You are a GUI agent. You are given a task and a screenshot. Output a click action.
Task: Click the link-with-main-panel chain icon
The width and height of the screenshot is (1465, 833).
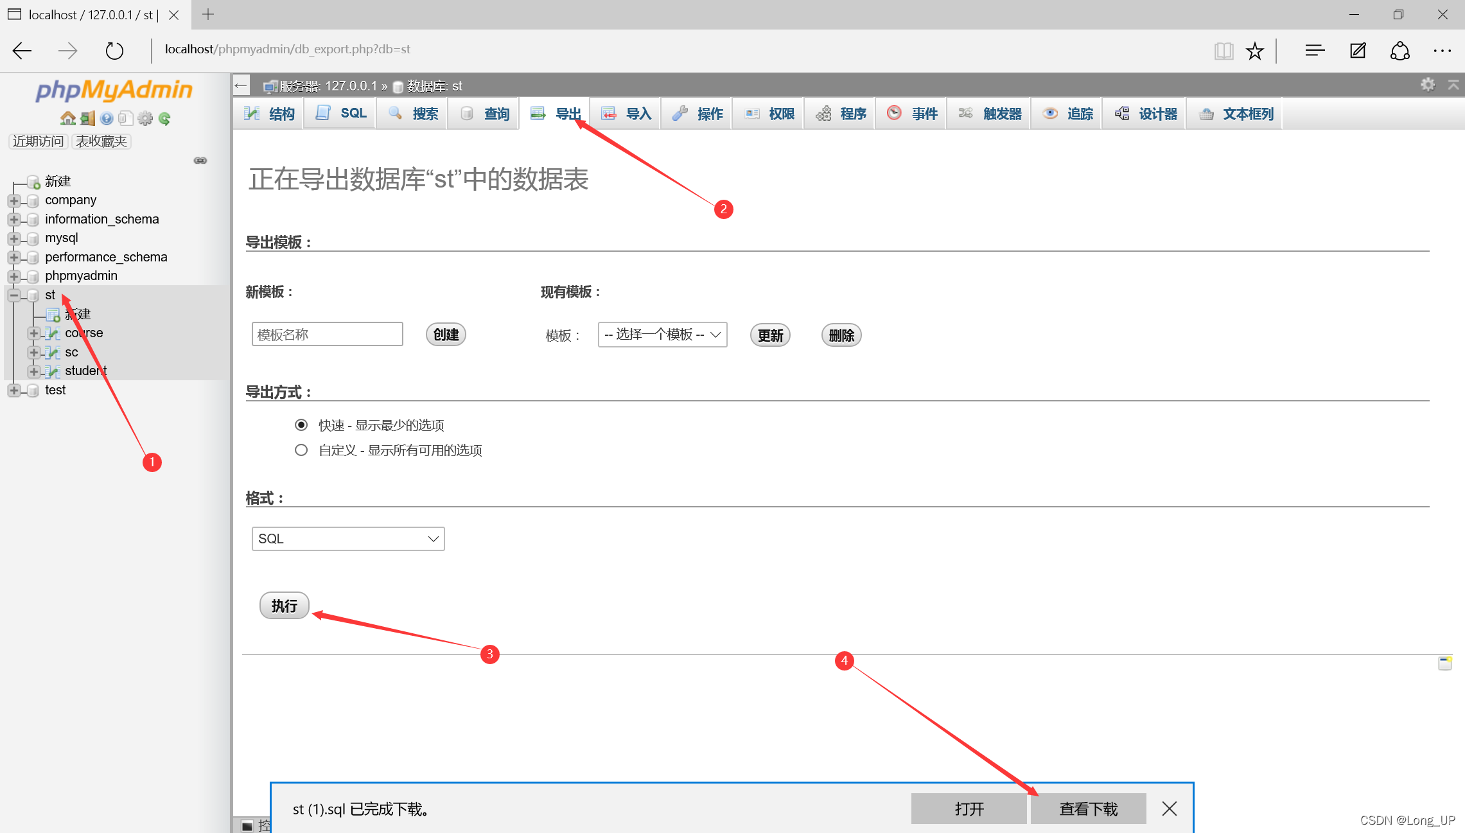200,161
